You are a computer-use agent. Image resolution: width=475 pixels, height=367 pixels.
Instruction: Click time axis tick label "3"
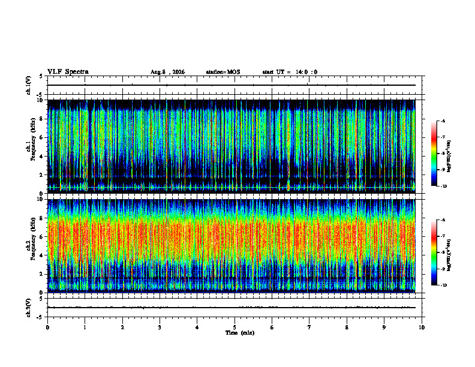pos(160,327)
